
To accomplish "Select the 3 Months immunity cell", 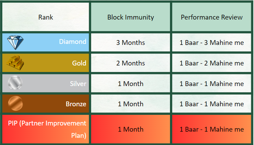I will 131,43.
